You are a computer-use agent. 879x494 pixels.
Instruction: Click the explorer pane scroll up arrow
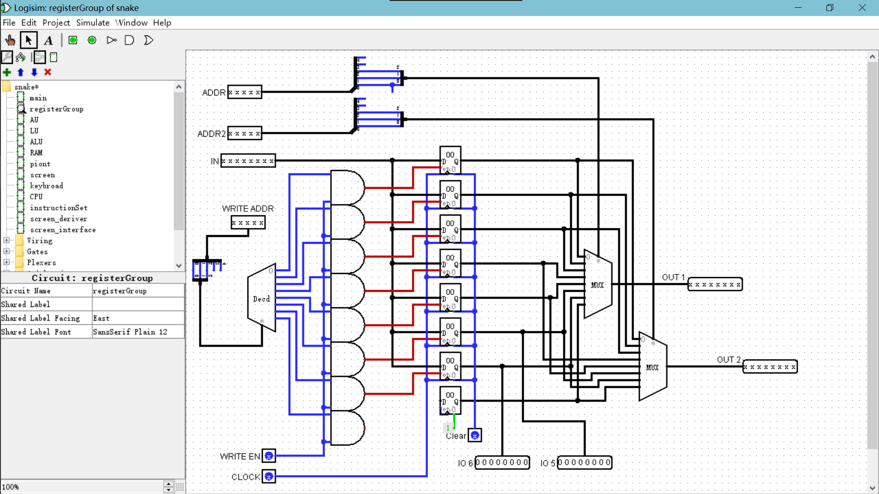pyautogui.click(x=179, y=87)
